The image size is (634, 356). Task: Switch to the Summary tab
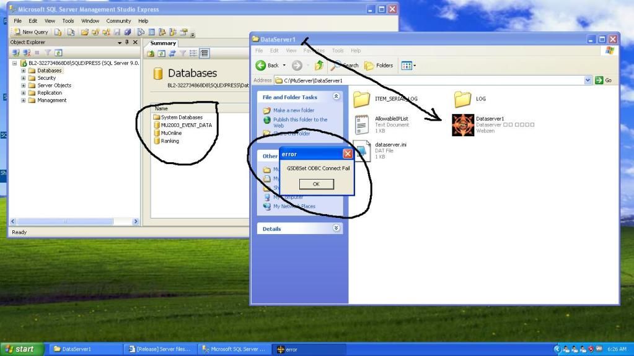click(x=164, y=43)
